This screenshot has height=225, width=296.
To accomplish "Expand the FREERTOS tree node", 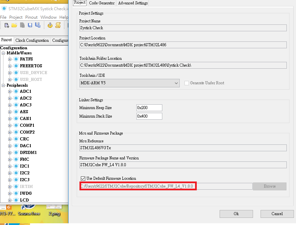I will pyautogui.click(x=10, y=66).
